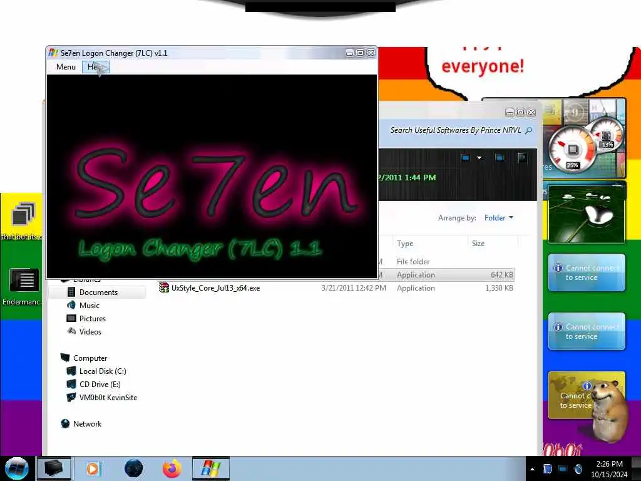Click the help icon in Explorer toolbar

point(522,158)
